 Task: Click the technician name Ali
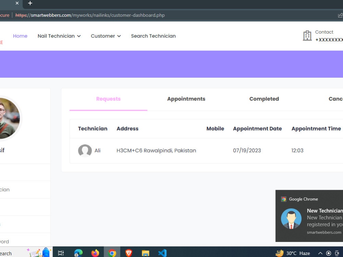pos(97,150)
